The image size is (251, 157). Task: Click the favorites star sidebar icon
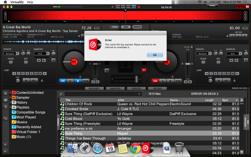(6, 93)
